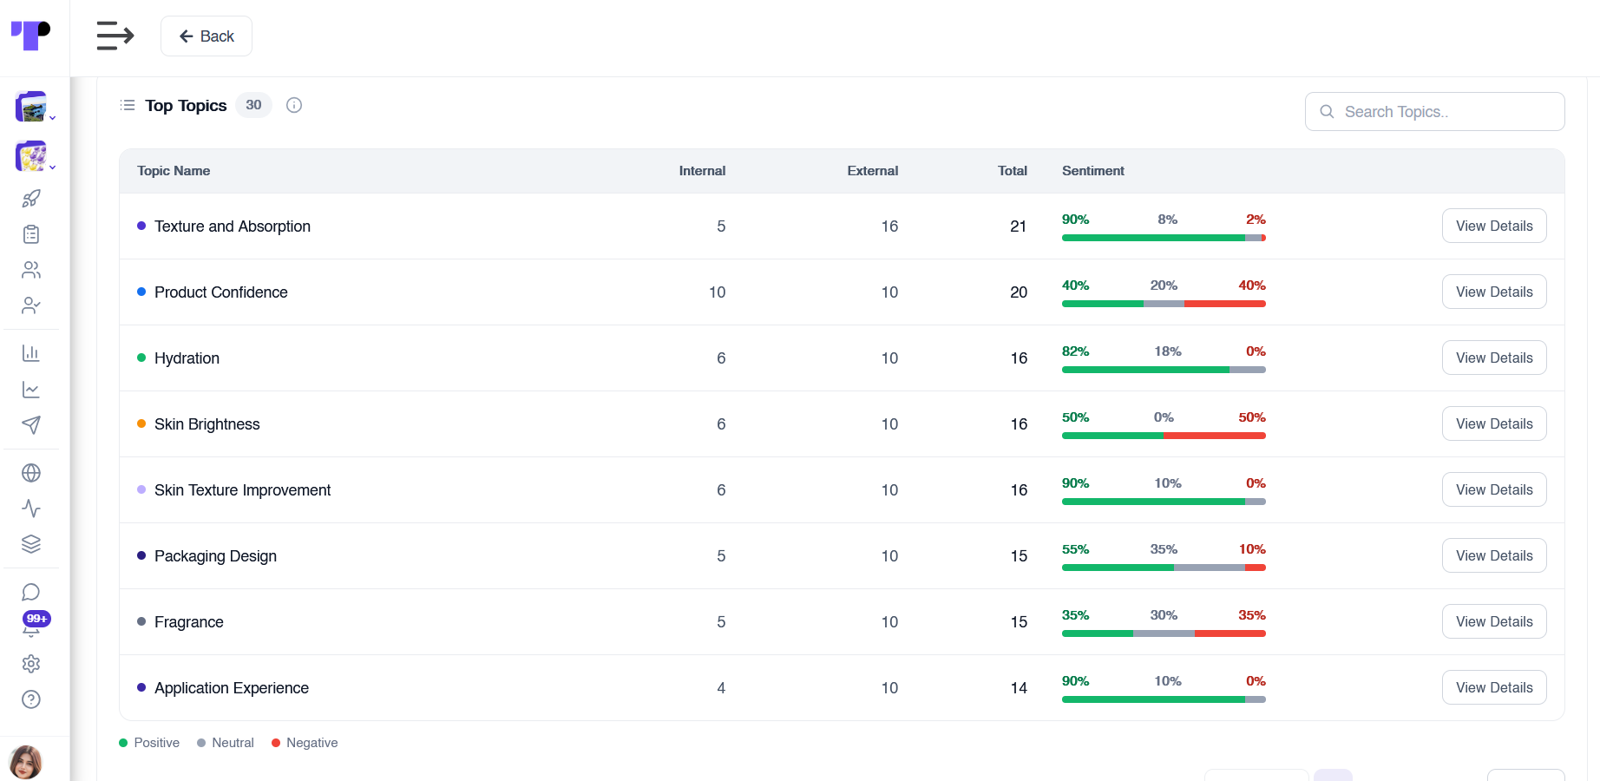This screenshot has width=1600, height=781.
Task: Click the Positive legend item
Action: click(x=149, y=743)
